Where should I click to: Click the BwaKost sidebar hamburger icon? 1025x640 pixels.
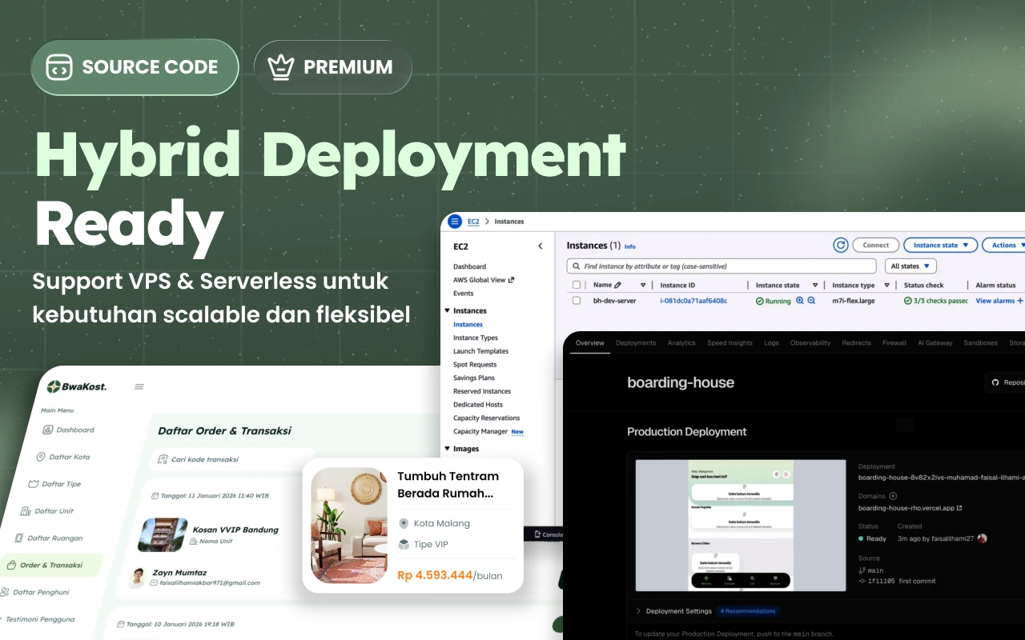(139, 386)
